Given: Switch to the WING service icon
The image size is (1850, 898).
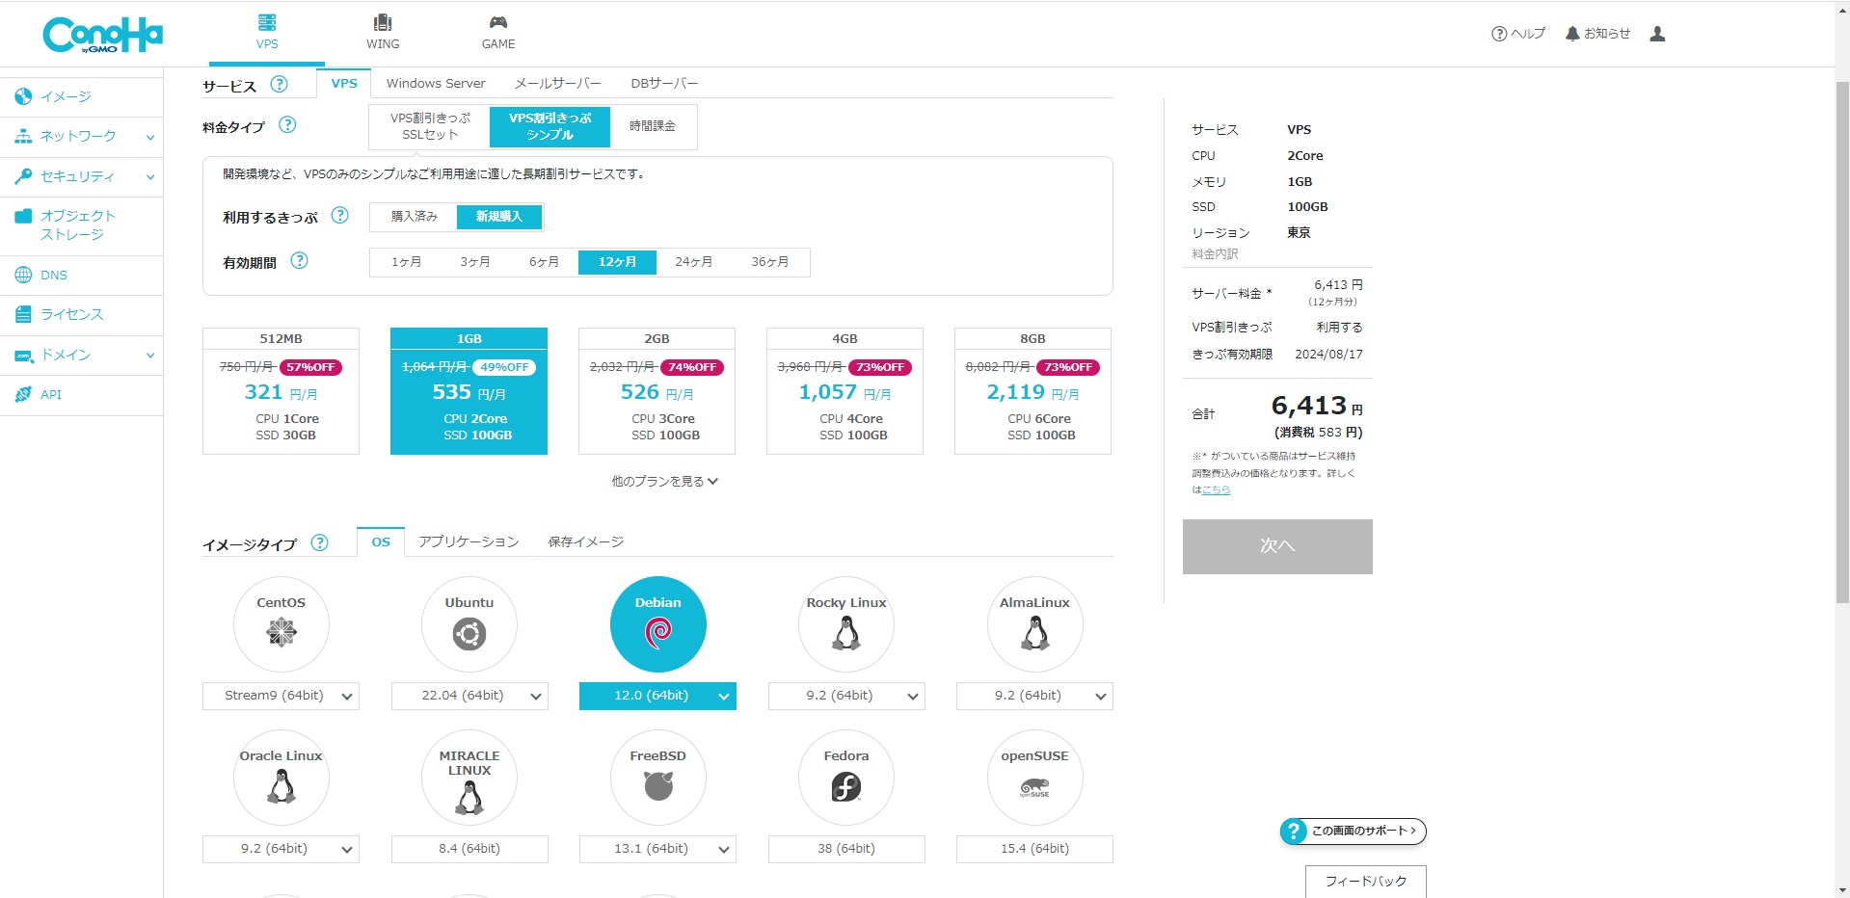Looking at the screenshot, I should tap(383, 33).
